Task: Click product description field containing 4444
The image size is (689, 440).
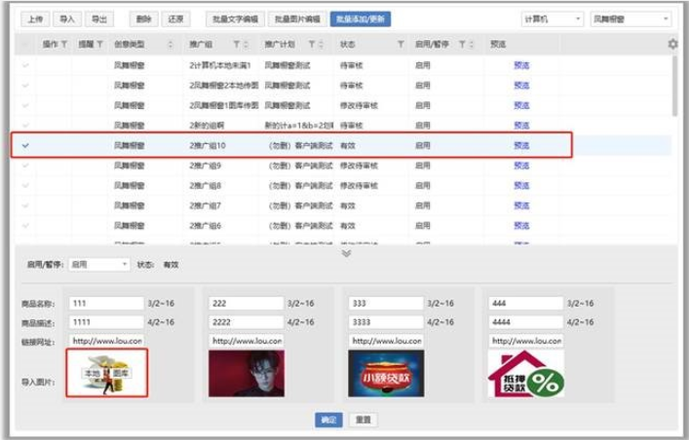Action: (x=525, y=322)
